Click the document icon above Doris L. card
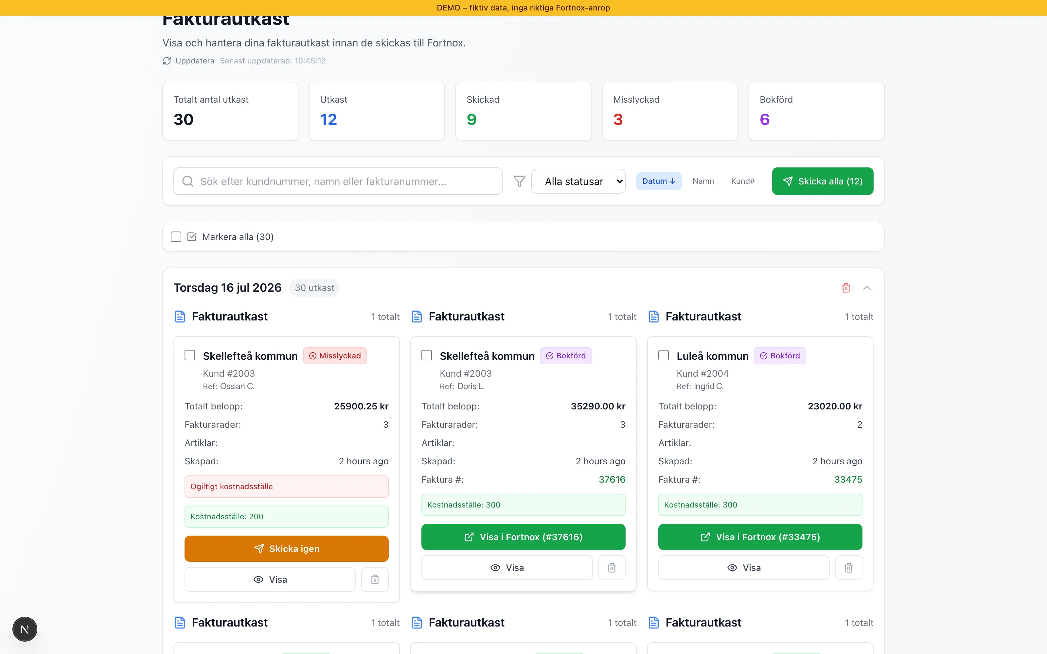The width and height of the screenshot is (1047, 654). click(417, 317)
